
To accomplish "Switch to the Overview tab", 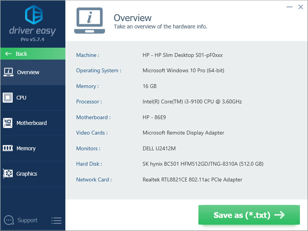I will tap(28, 72).
